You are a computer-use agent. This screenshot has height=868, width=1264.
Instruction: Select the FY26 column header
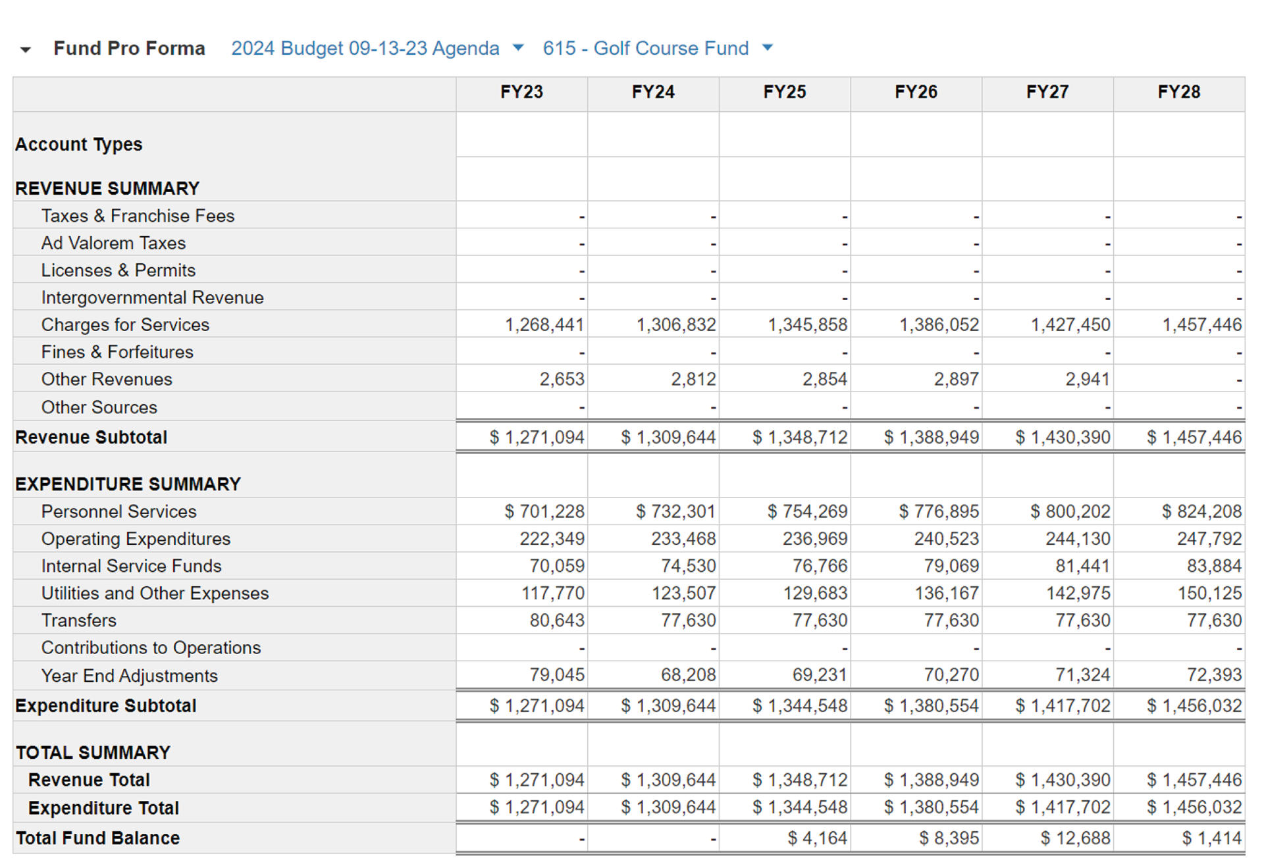(x=916, y=92)
